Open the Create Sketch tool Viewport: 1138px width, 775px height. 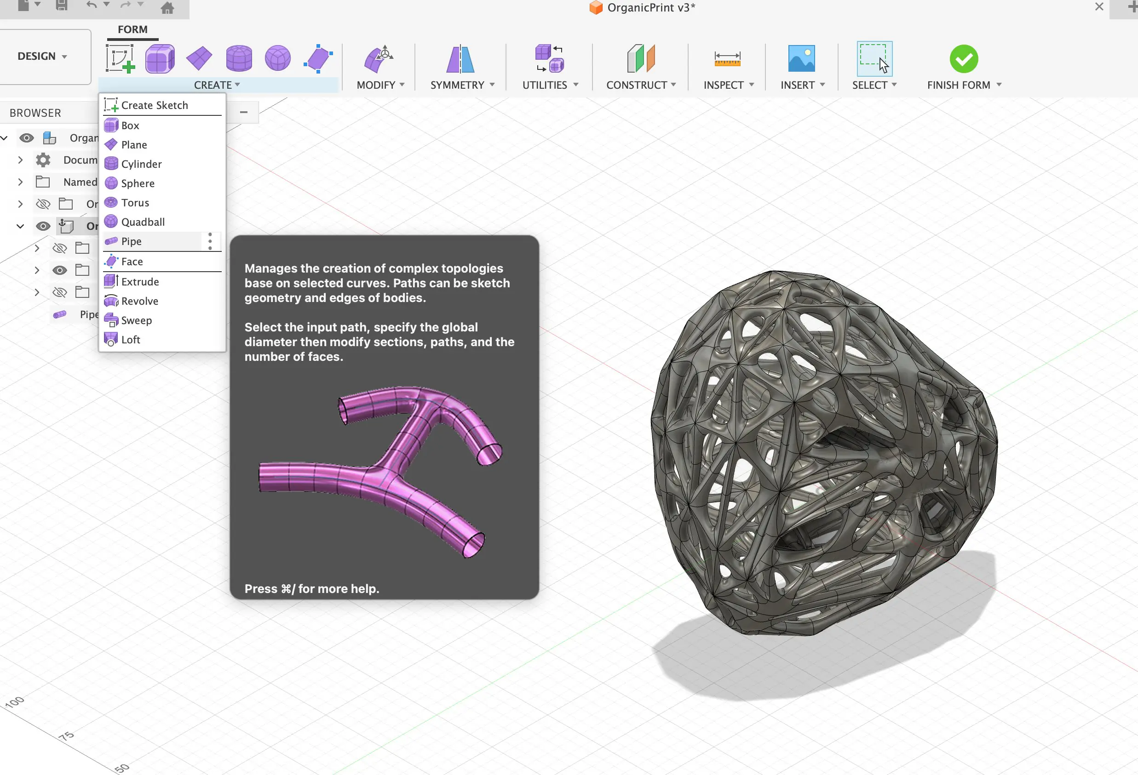[x=154, y=105]
